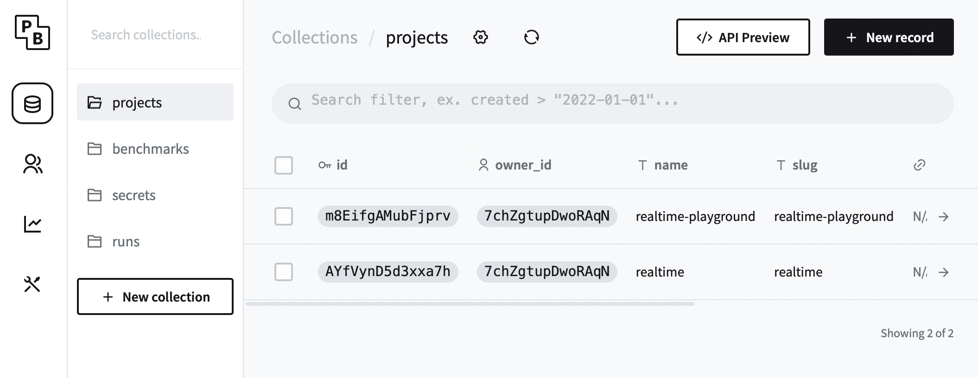
Task: Open the benchmarks collection
Action: click(155, 149)
